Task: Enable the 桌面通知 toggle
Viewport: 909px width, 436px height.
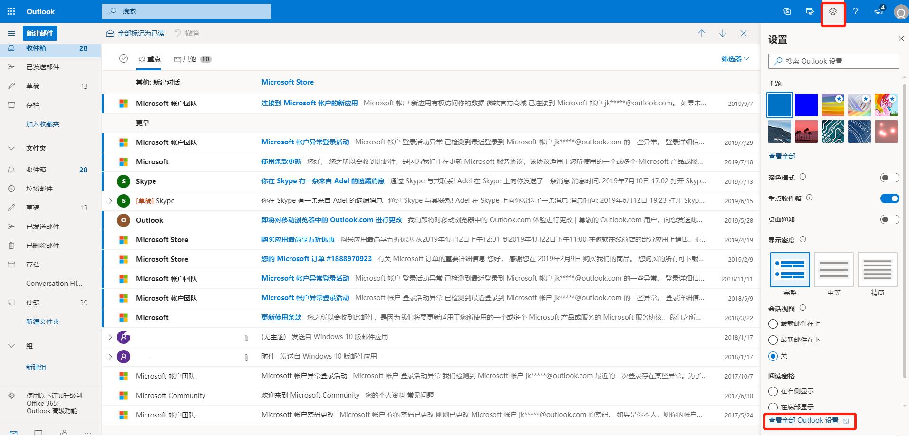Action: click(x=890, y=219)
